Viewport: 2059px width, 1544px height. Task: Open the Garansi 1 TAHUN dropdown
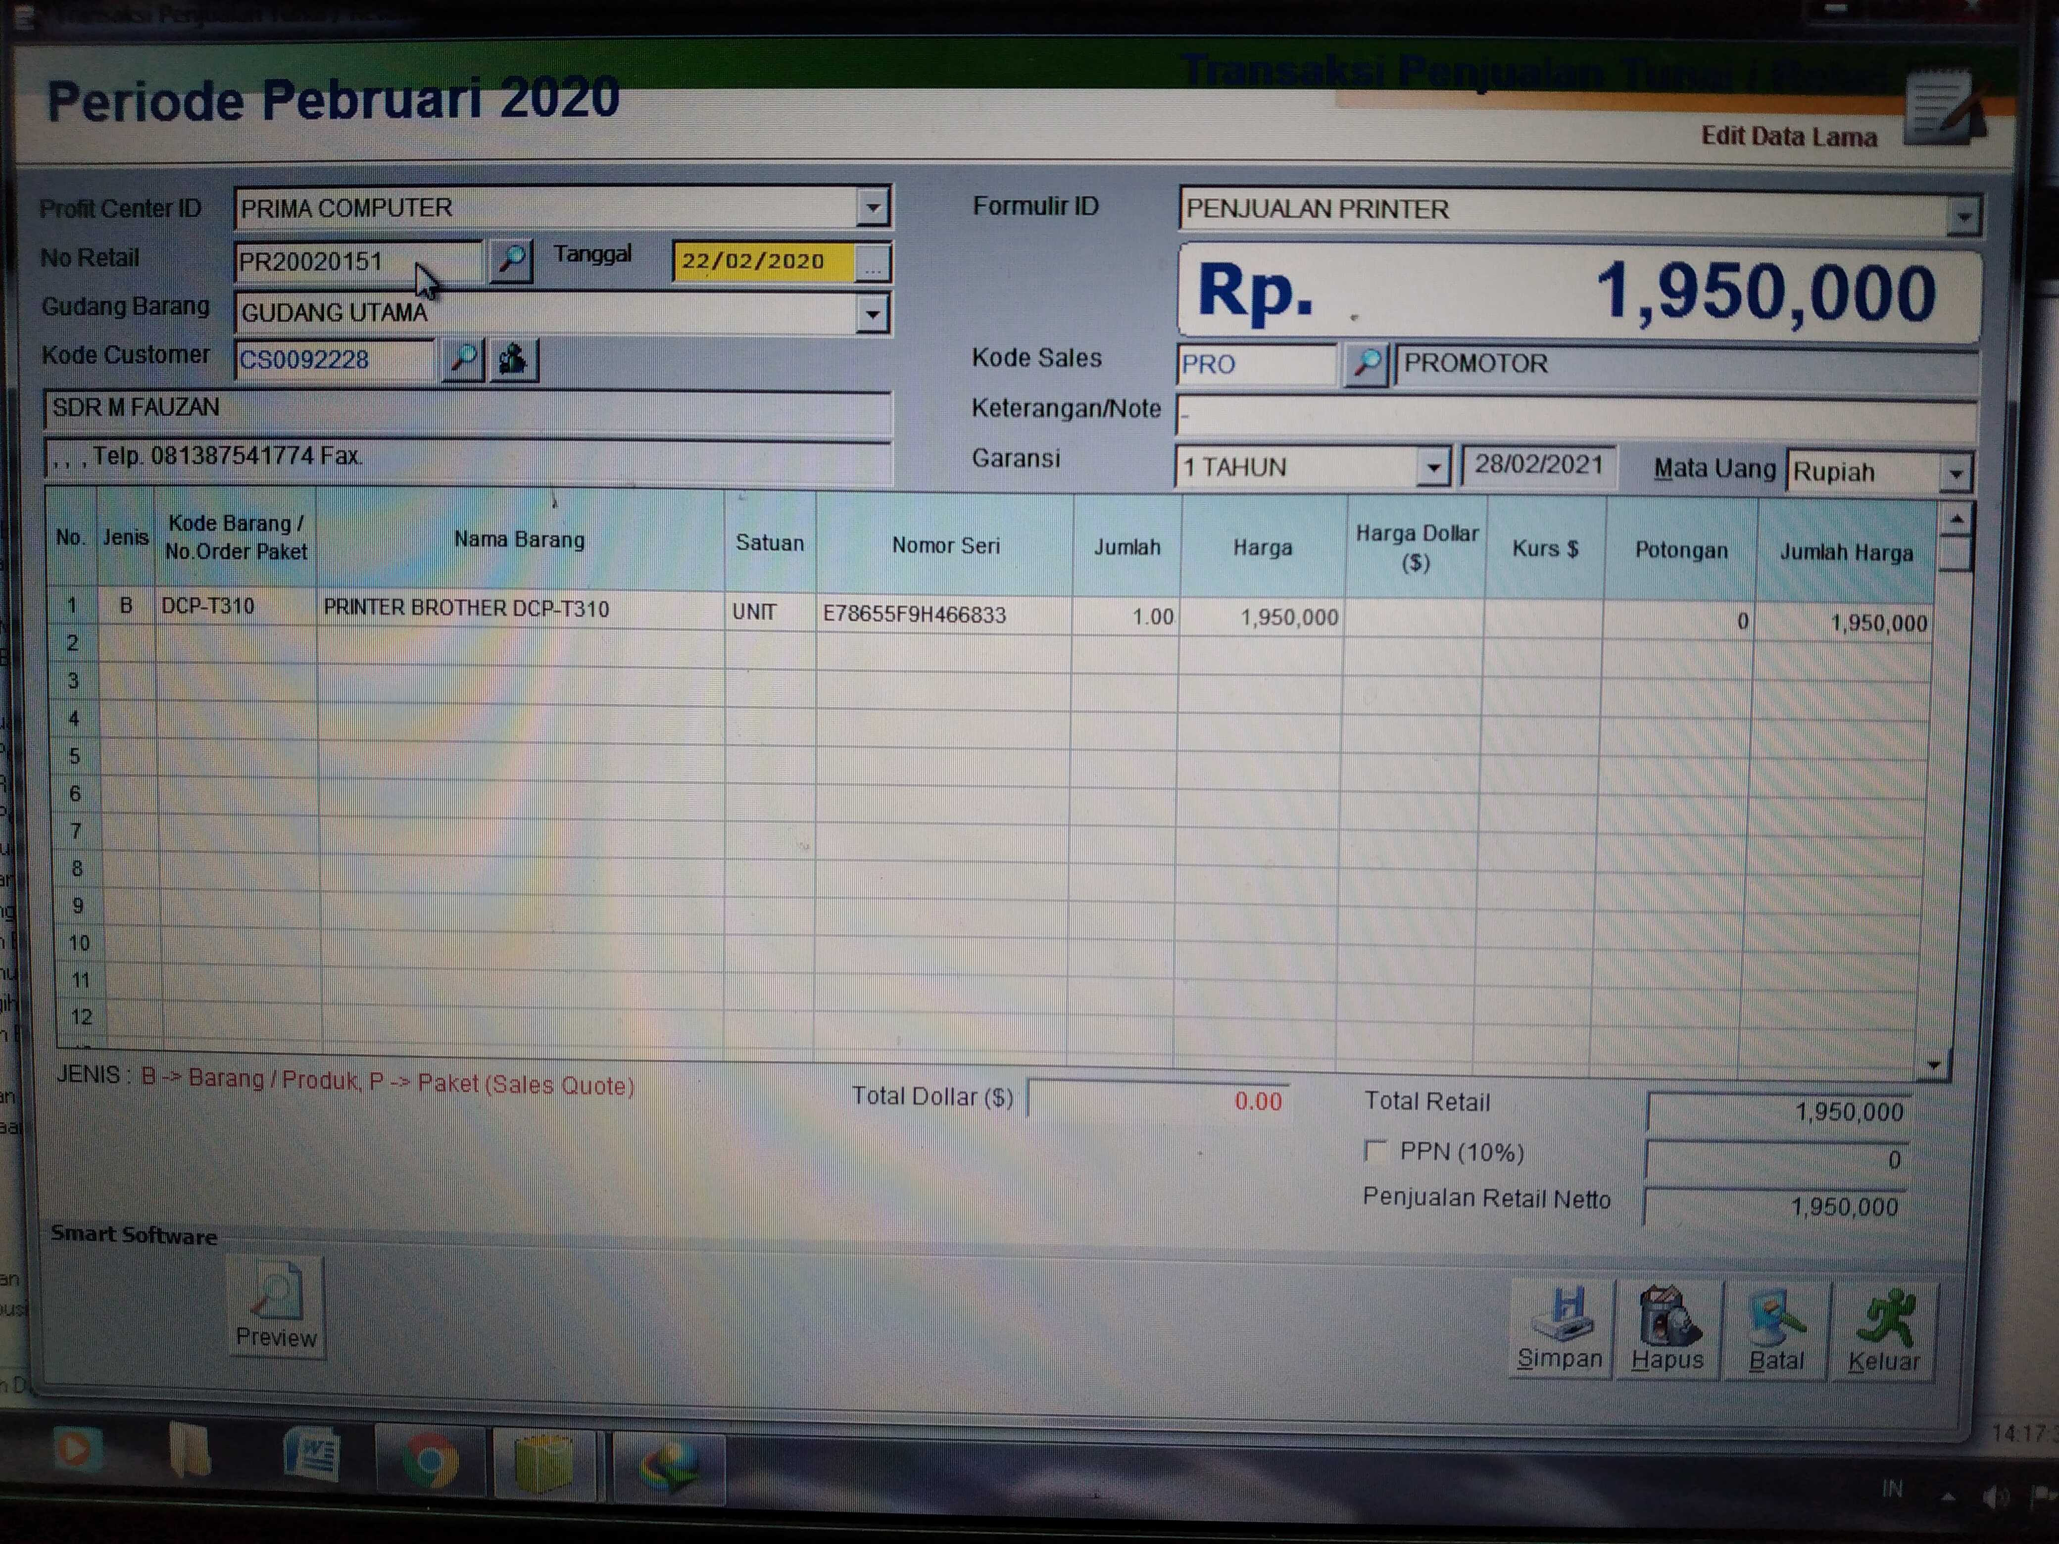pos(1433,467)
